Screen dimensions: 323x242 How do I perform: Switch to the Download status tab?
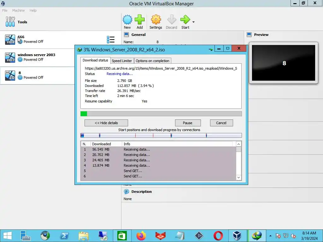tap(95, 60)
